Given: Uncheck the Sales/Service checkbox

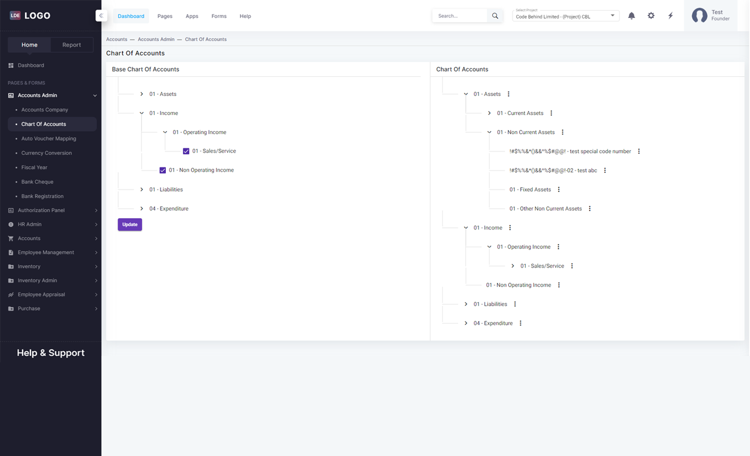Looking at the screenshot, I should point(186,151).
